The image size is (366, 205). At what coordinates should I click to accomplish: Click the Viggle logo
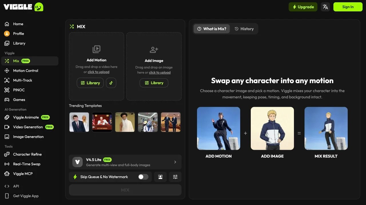[23, 7]
